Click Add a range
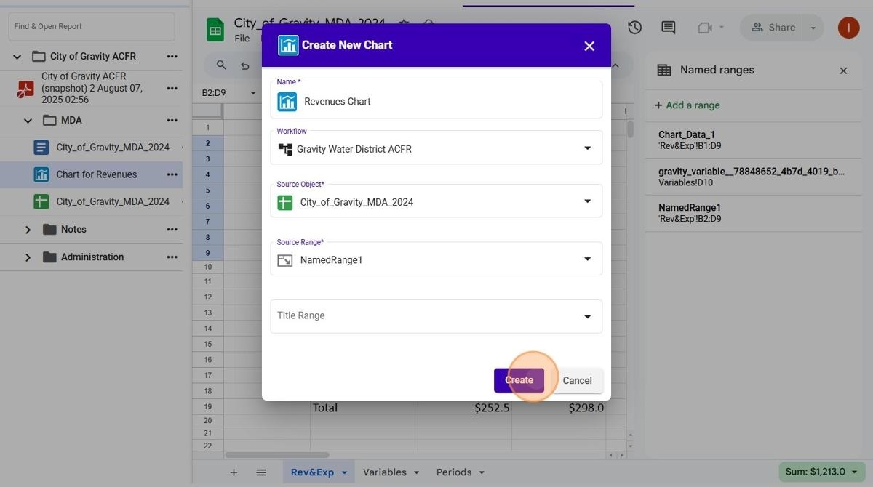873x487 pixels. point(687,105)
